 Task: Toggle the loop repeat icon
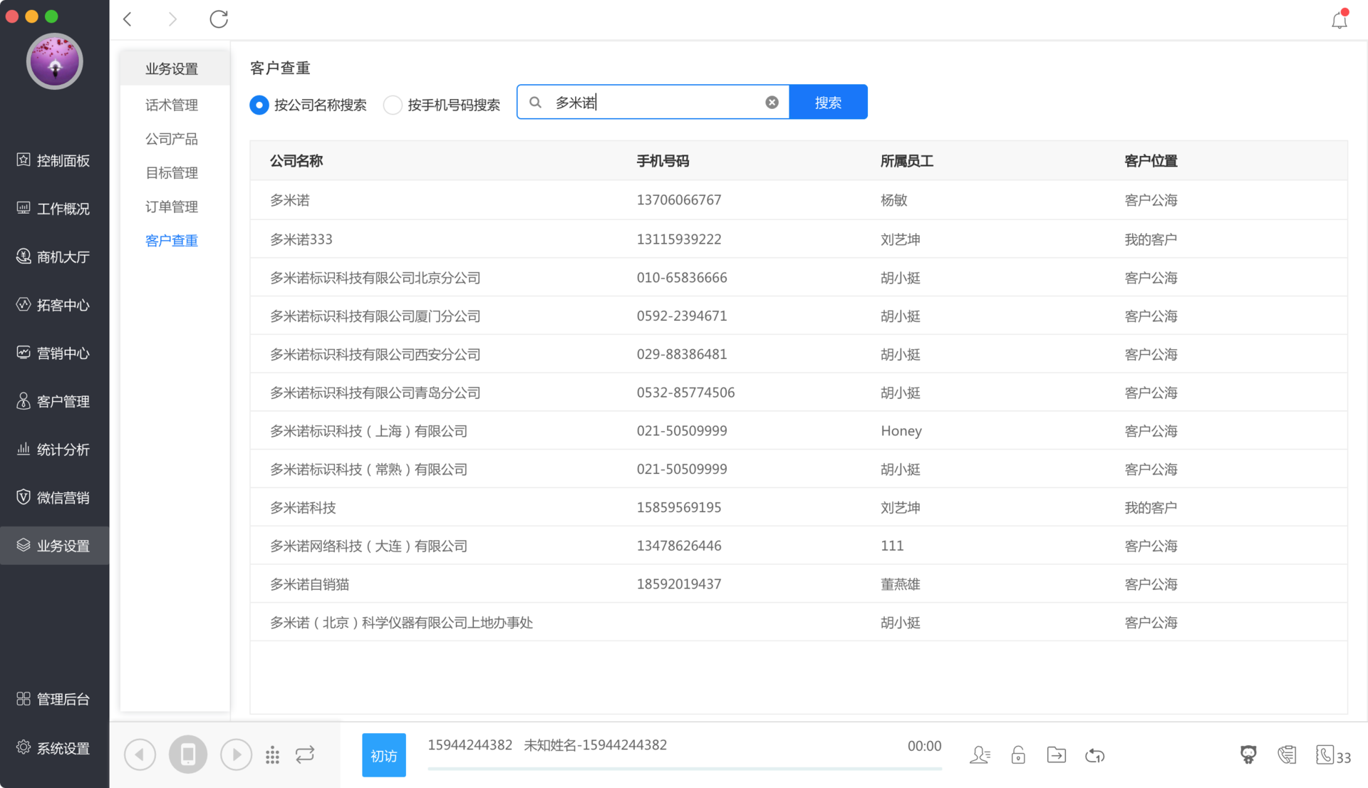[305, 755]
